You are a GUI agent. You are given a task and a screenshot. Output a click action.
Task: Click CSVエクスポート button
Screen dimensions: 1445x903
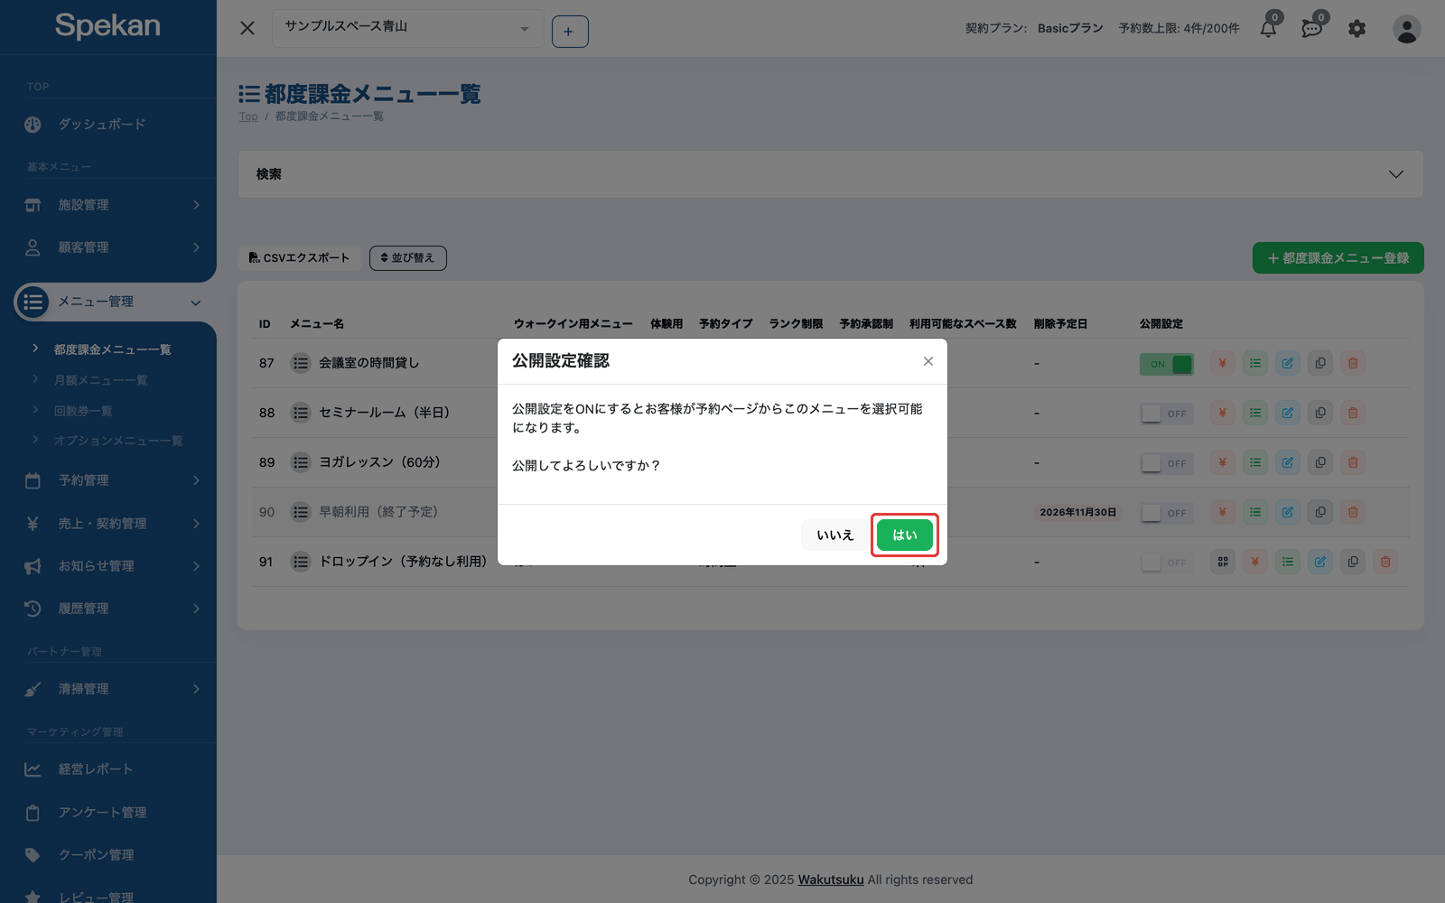click(x=299, y=258)
